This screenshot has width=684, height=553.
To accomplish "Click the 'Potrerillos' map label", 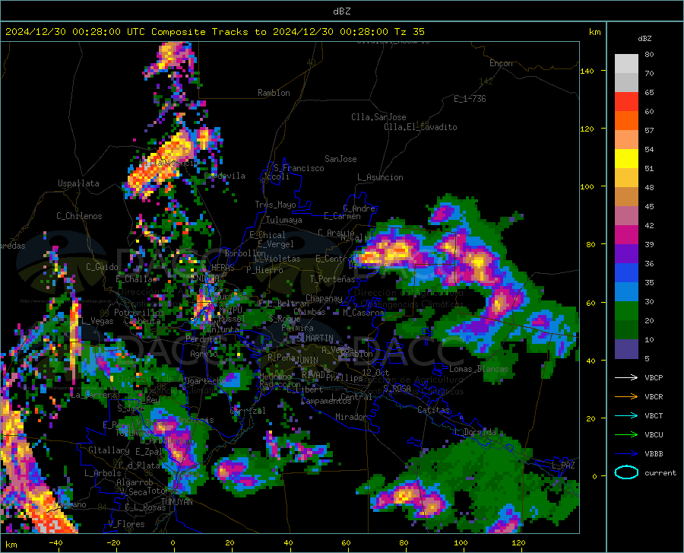I will tap(139, 313).
